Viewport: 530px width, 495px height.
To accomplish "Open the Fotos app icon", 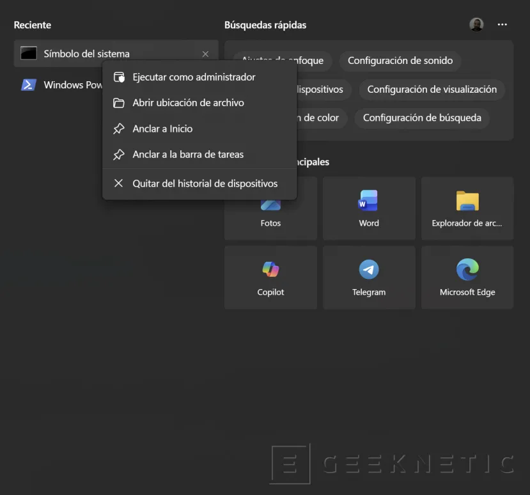I will coord(270,208).
